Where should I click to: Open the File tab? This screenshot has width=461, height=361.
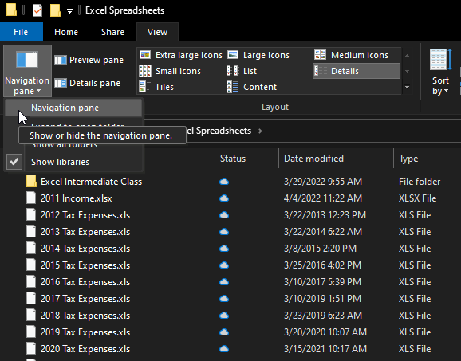pos(22,32)
